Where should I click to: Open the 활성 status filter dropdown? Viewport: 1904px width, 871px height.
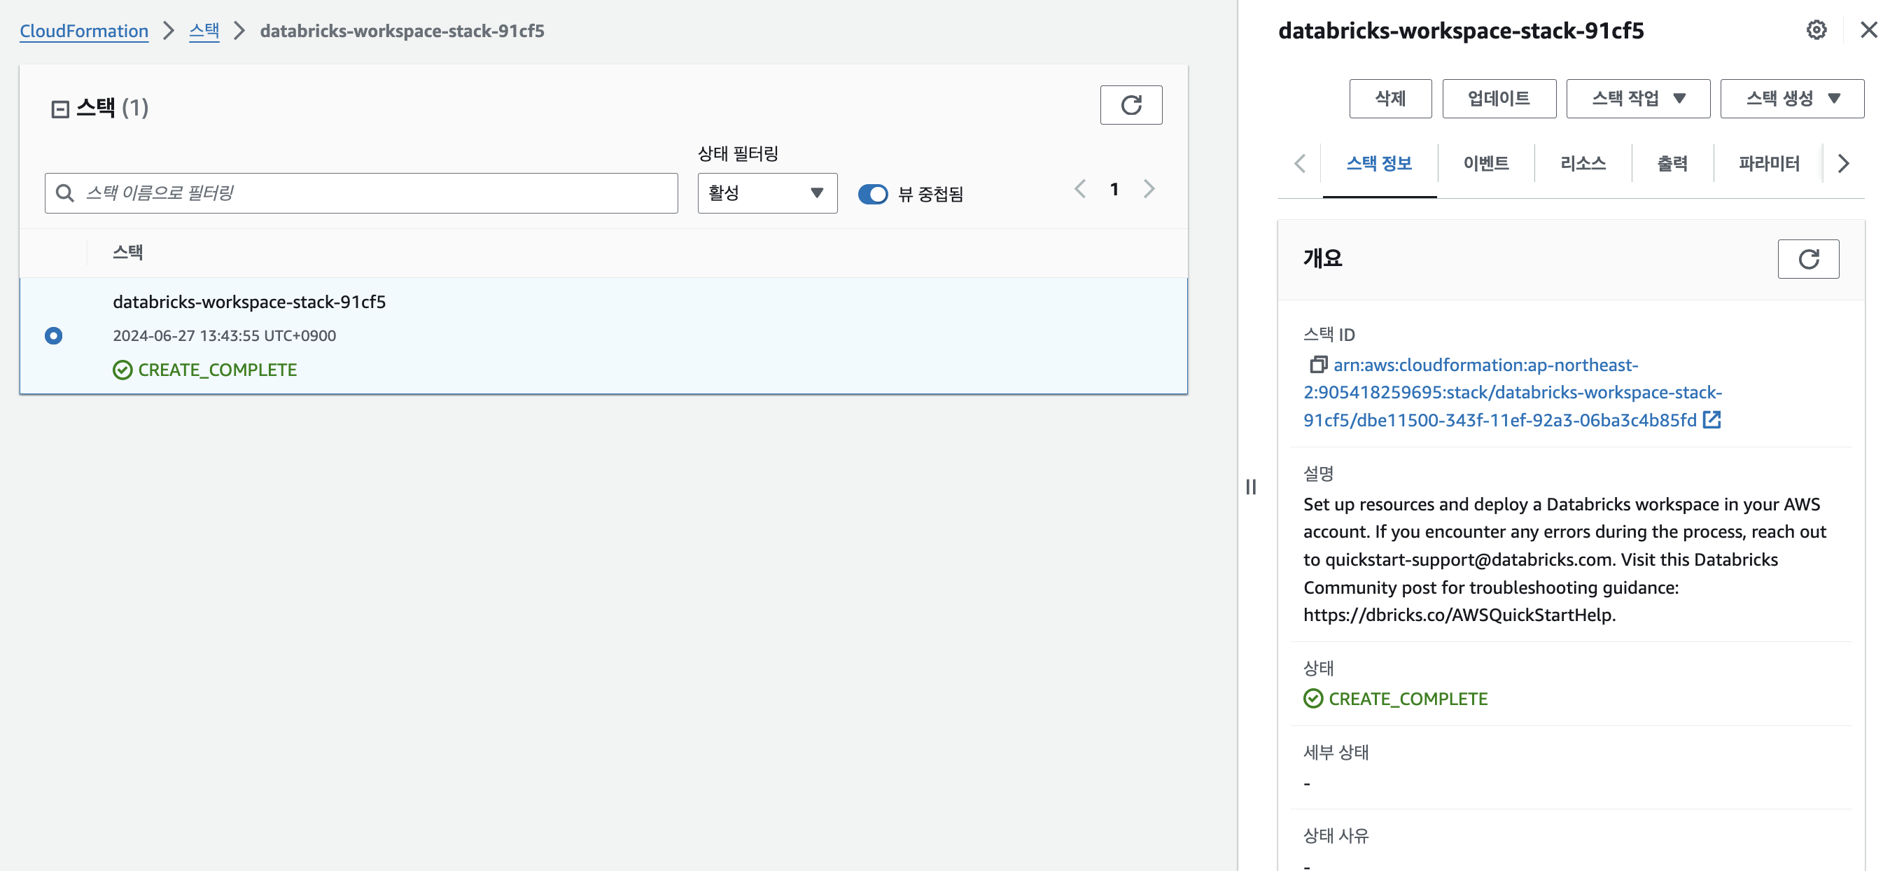[x=766, y=193]
